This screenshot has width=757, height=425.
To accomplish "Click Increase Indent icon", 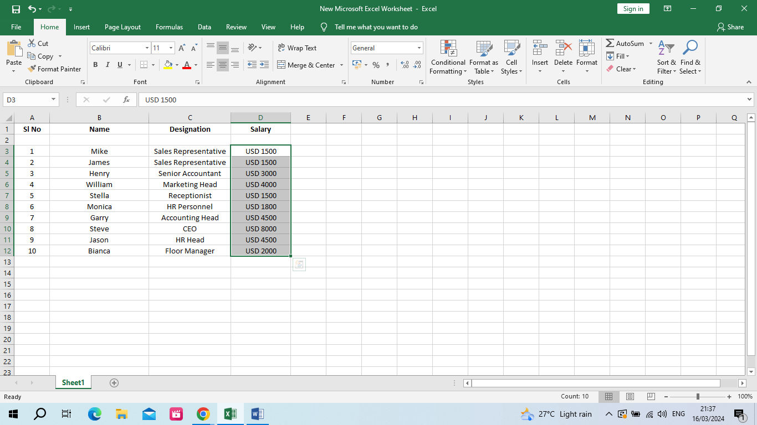I will [264, 65].
